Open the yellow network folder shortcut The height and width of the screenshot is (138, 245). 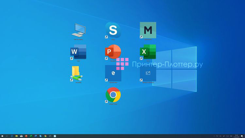[x=76, y=73]
